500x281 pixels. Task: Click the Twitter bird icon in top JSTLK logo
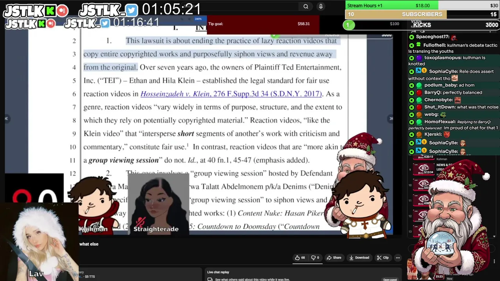point(131,11)
